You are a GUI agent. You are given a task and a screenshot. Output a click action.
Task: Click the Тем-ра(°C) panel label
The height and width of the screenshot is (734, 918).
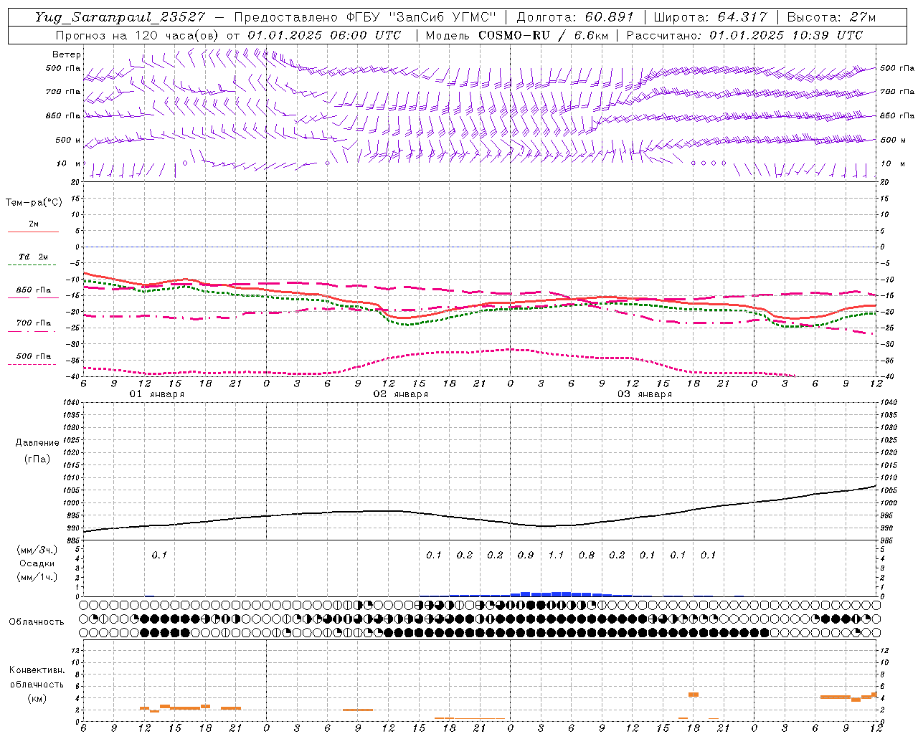34,203
